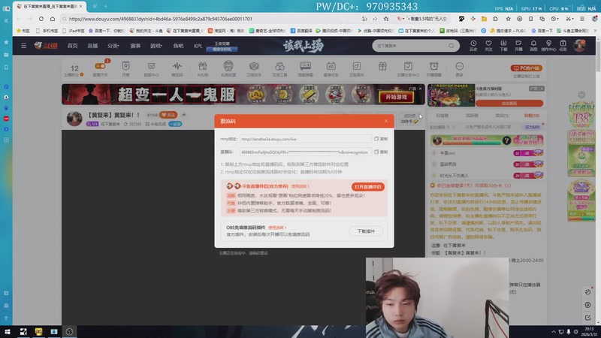Copy the rtmp address with 复制 icon
Image resolution: width=601 pixels, height=338 pixels.
pos(381,139)
